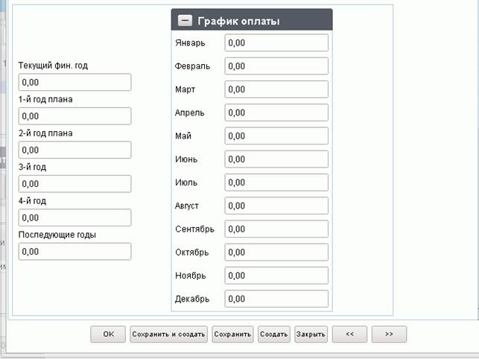Viewport: 479px width, 359px height.
Task: Click the Последующие годы field
Action: point(74,252)
